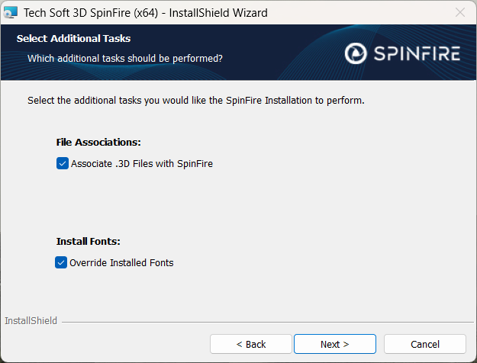Click the "Install Fonts:" section heading
477x363 pixels.
click(x=88, y=242)
